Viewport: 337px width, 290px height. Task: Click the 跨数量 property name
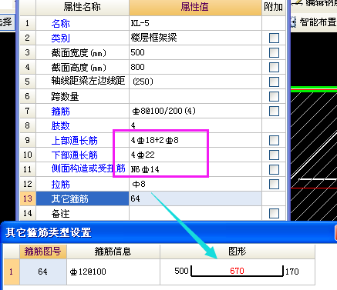(x=65, y=97)
